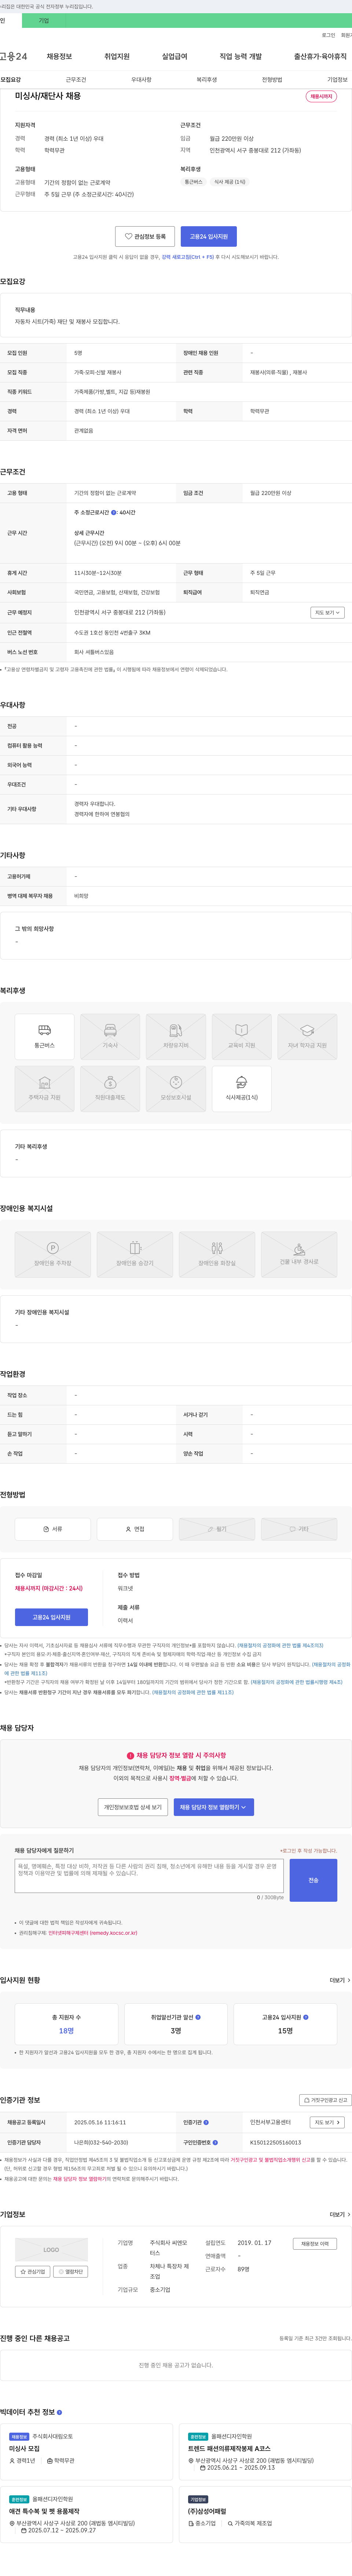Open the 직업 능력 개발 menu
The image size is (352, 2576).
click(241, 57)
